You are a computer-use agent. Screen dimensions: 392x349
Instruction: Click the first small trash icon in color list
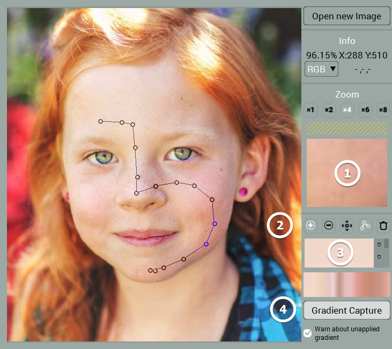(379, 244)
